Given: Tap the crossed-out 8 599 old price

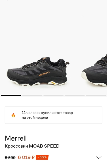Looking at the screenshot, I should point(10,157).
